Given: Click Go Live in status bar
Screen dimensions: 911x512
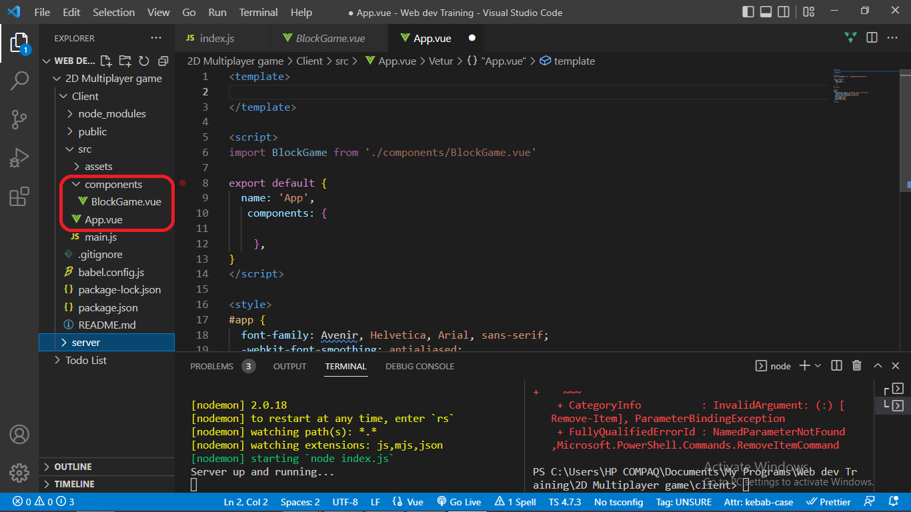Looking at the screenshot, I should [x=459, y=502].
